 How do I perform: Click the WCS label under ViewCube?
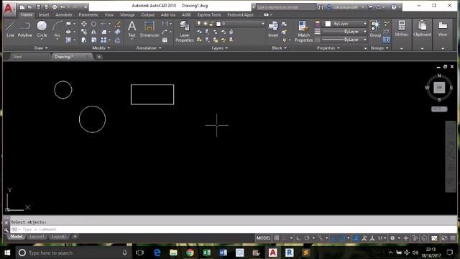pos(439,109)
